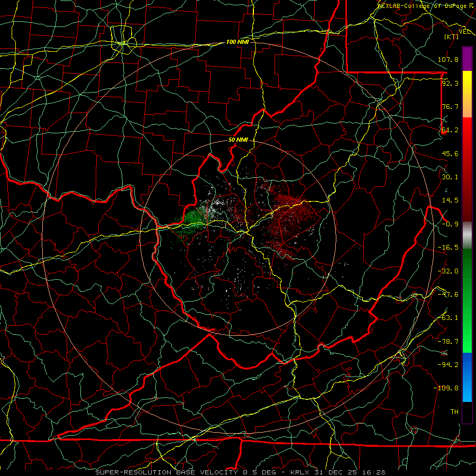Pick the purple segment of the velocity color bar

pyautogui.click(x=467, y=59)
